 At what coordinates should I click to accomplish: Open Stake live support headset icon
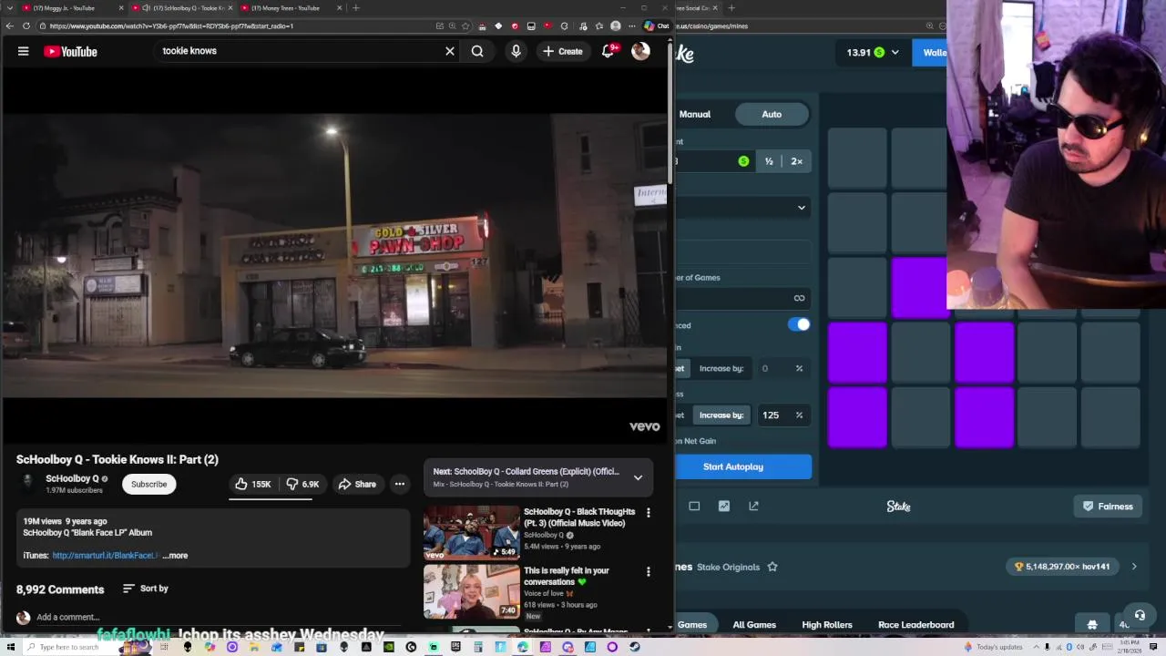1139,616
